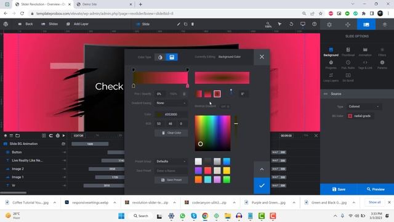Toggle the Reverse Gradient switch
The width and height of the screenshot is (394, 222).
pyautogui.click(x=225, y=106)
